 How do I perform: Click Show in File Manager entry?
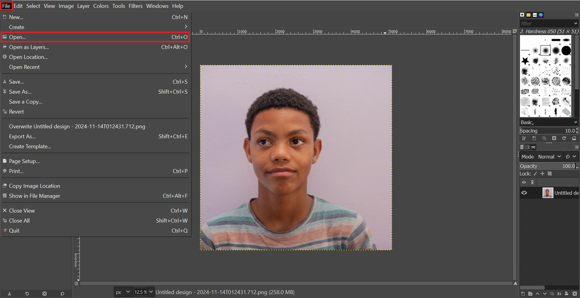pyautogui.click(x=95, y=196)
